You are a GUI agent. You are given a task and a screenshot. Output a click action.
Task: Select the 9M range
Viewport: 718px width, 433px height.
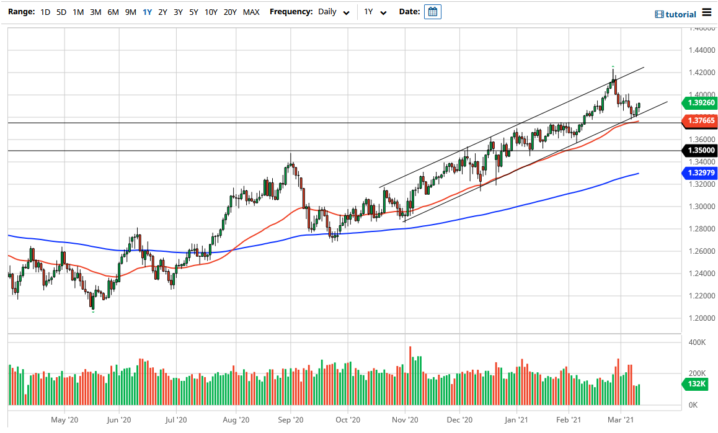coord(130,12)
